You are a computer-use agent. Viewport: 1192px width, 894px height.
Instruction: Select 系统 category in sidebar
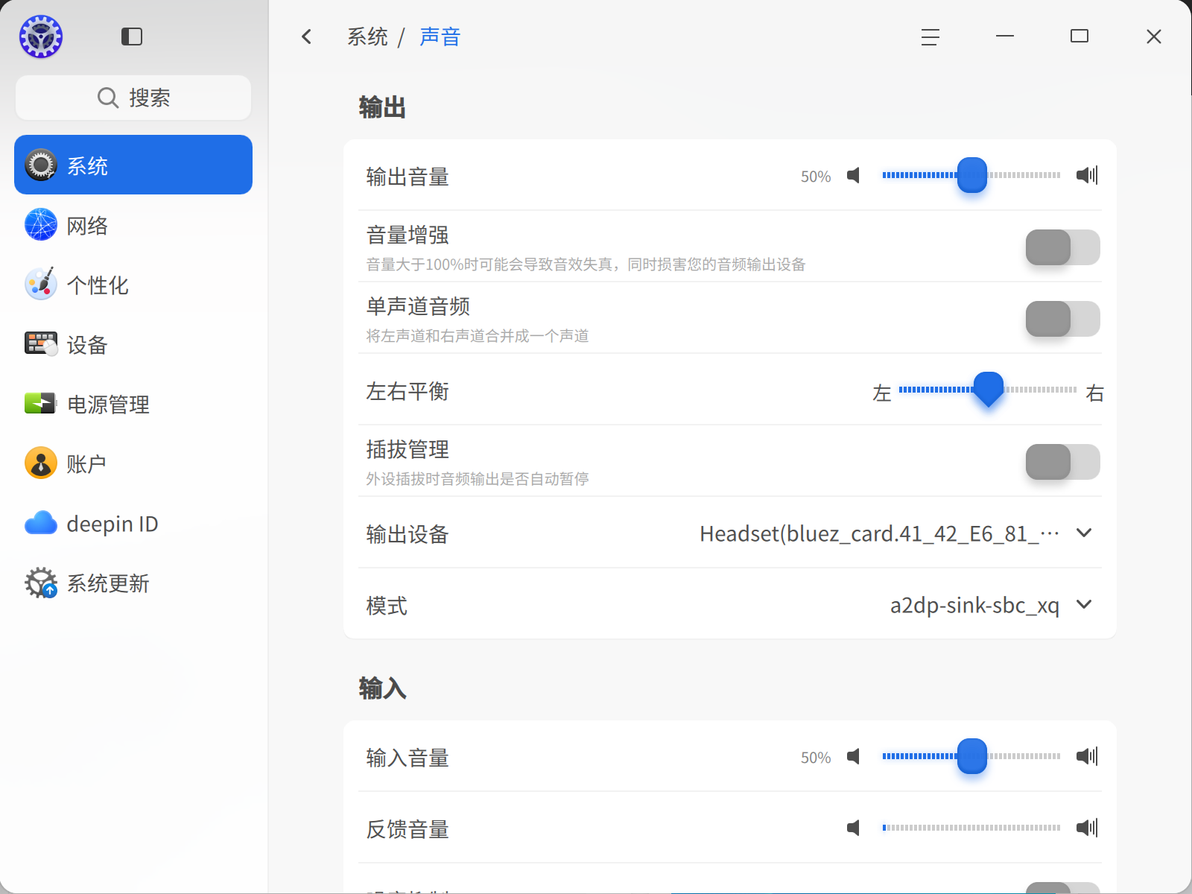[x=133, y=165]
